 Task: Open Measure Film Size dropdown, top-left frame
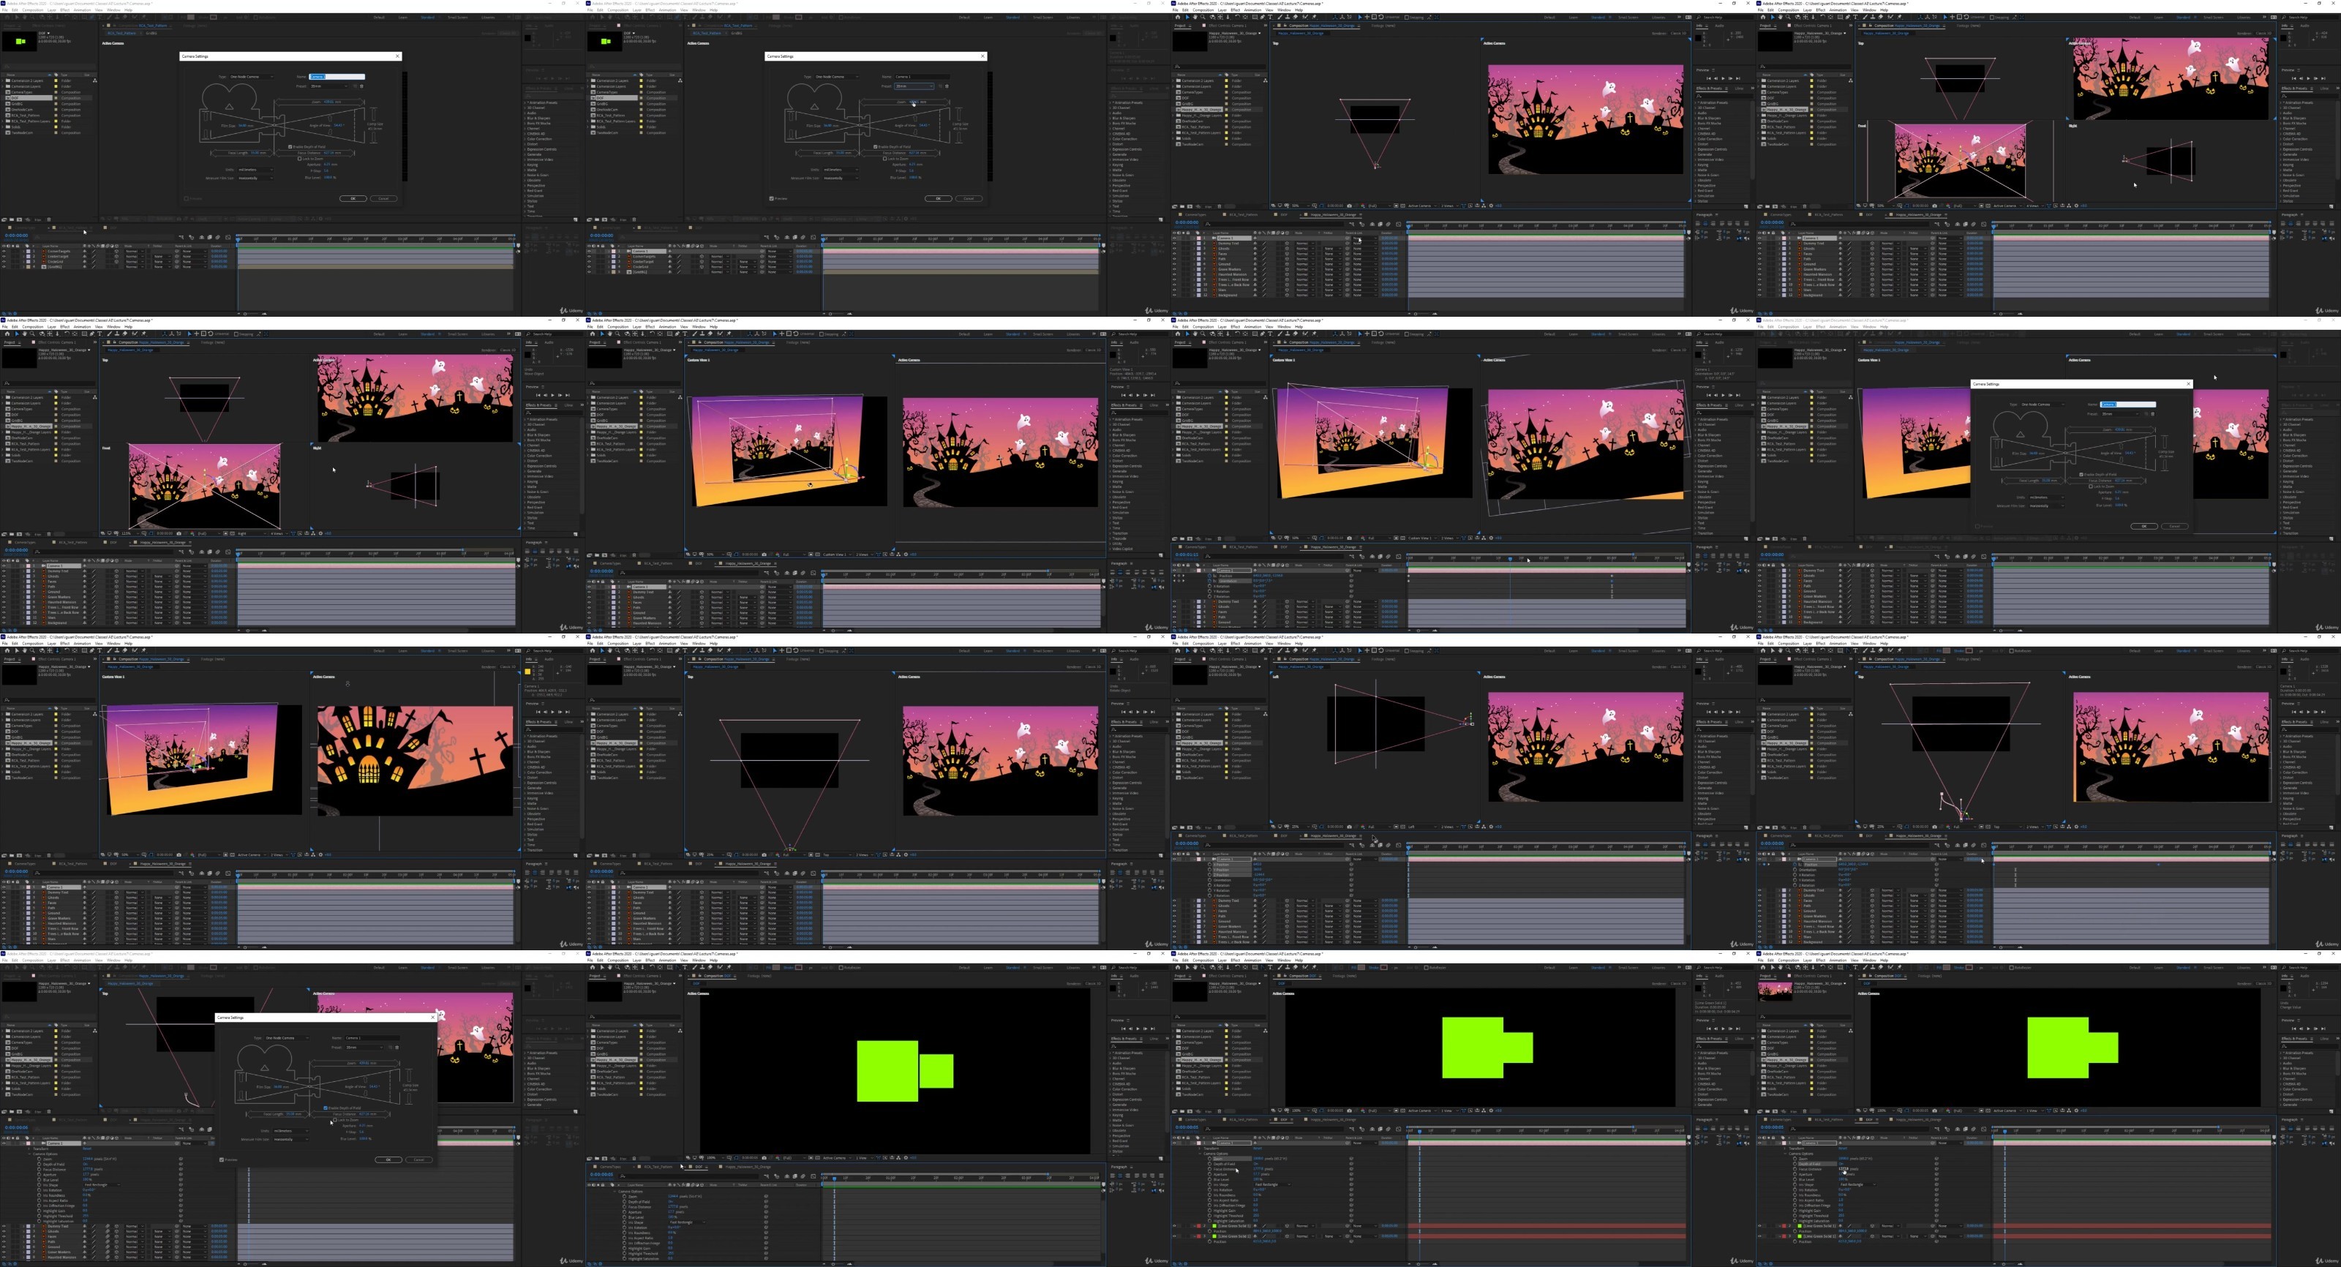255,178
